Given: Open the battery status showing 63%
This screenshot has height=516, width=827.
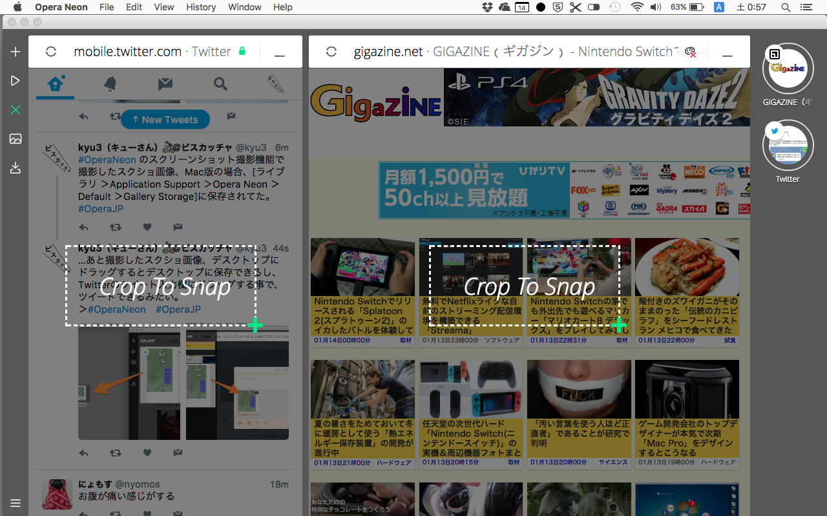Looking at the screenshot, I should click(x=687, y=7).
